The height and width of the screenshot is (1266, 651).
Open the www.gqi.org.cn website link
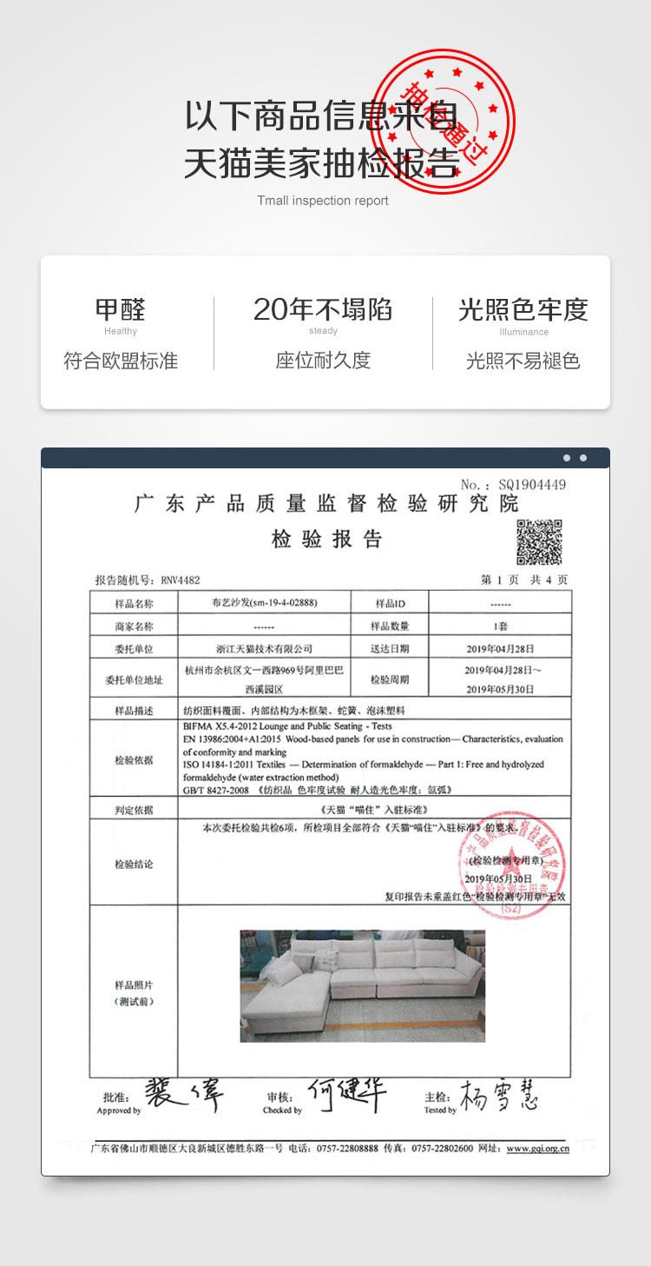[538, 1148]
